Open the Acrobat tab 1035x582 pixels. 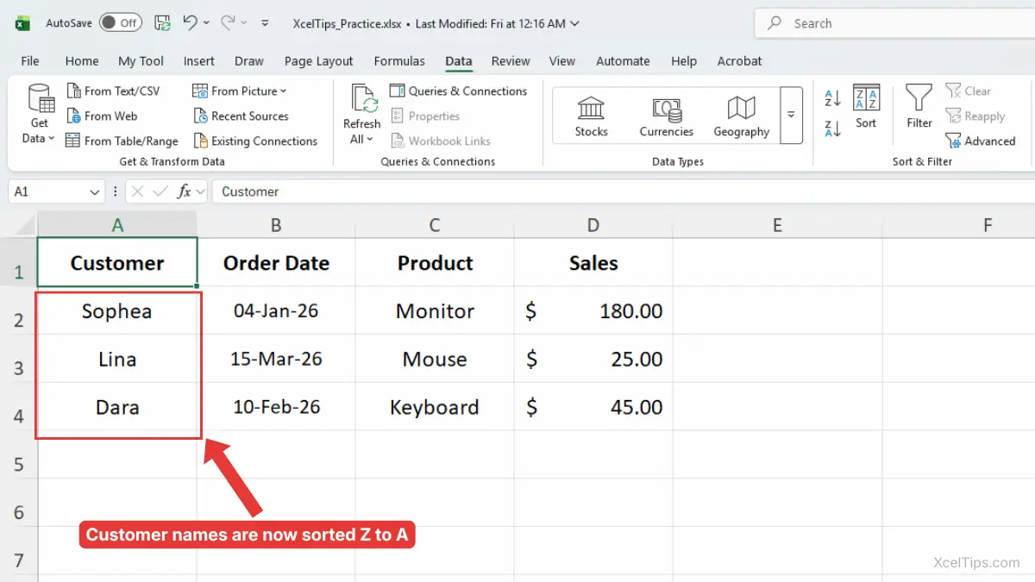coord(739,61)
